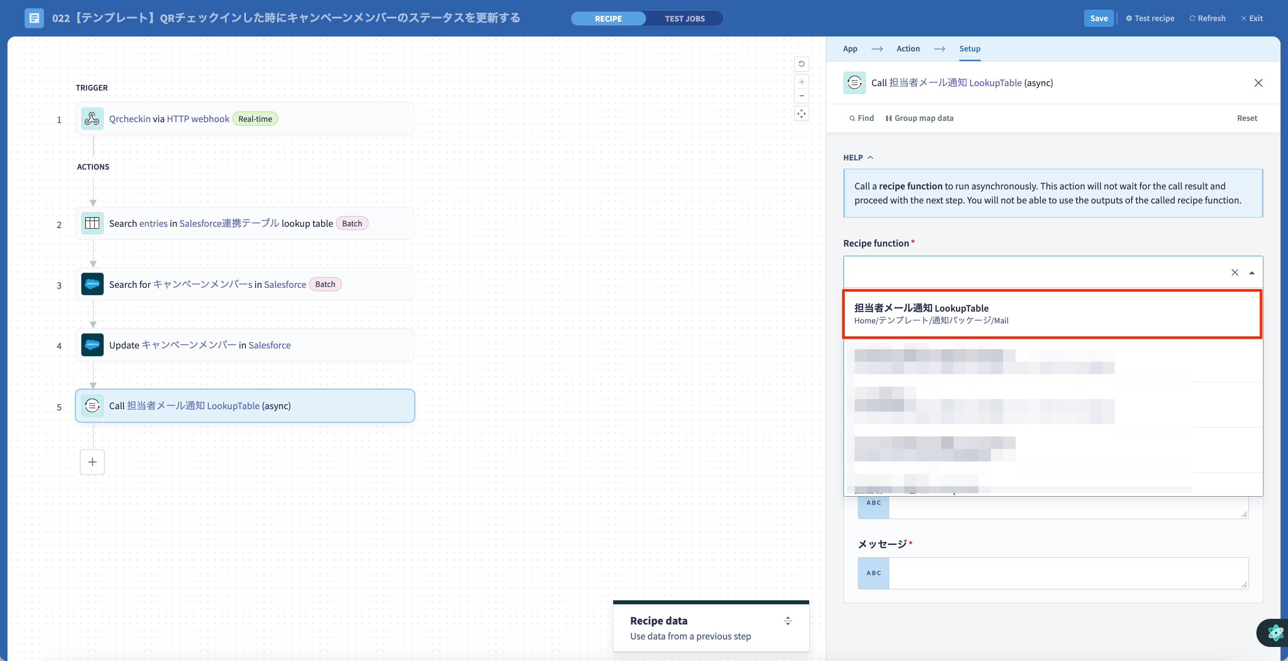Zoom in on the recipe canvas
Screen dimensions: 1288x661
point(802,82)
